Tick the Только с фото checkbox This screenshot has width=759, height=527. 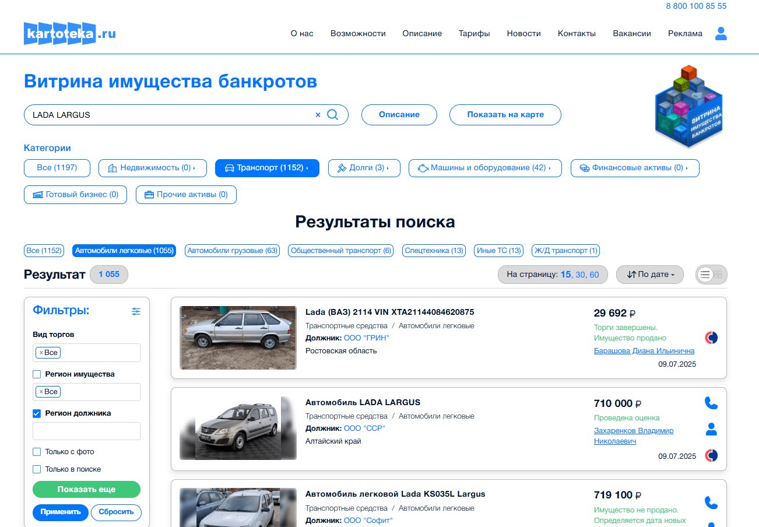pyautogui.click(x=37, y=452)
